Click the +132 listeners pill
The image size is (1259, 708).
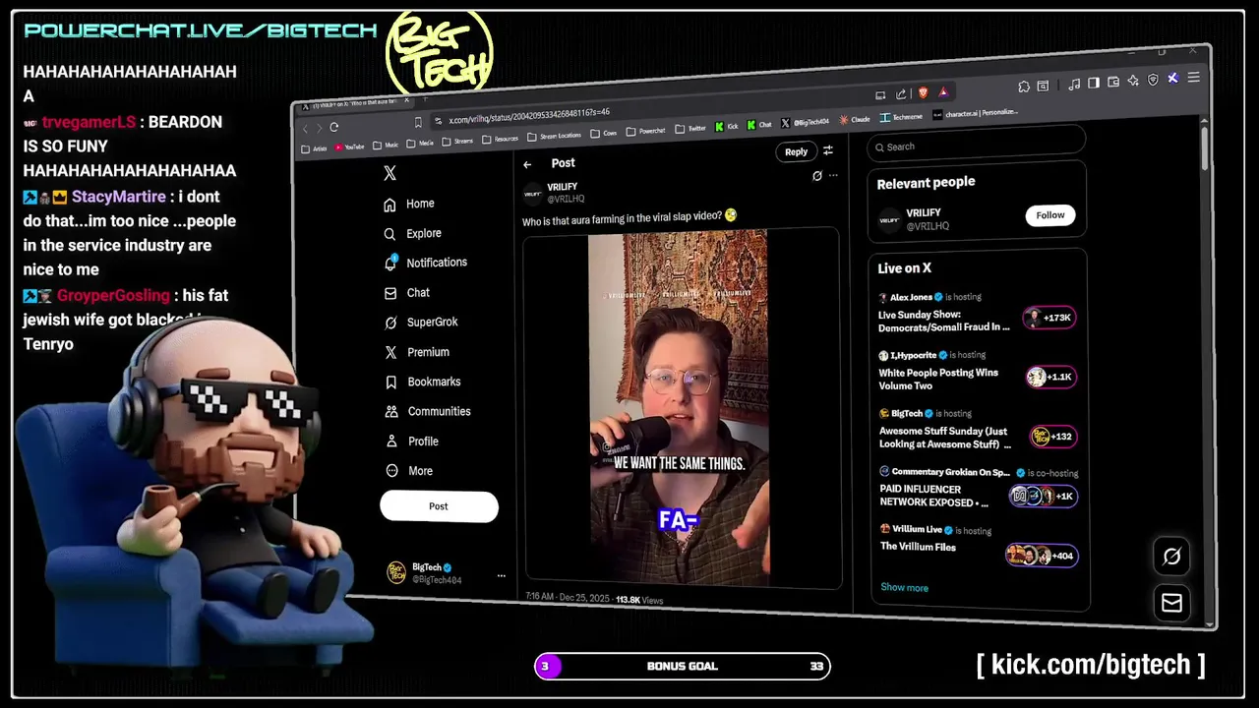[x=1053, y=437]
